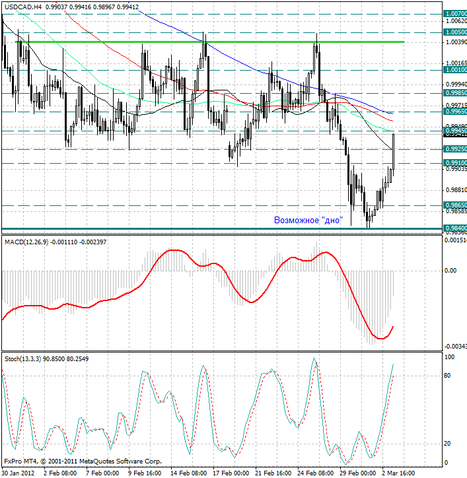Click the 24 Feb 08:00 time label
Screen dimensions: 467x478
tap(314, 473)
